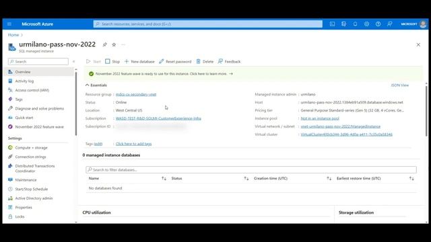This screenshot has width=431, height=242.
Task: Open Locks
Action: (x=20, y=216)
